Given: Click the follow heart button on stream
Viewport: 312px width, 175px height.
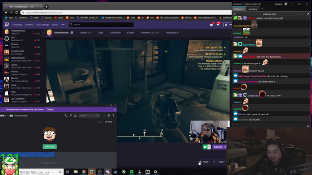Looking at the screenshot, I should pyautogui.click(x=205, y=147).
